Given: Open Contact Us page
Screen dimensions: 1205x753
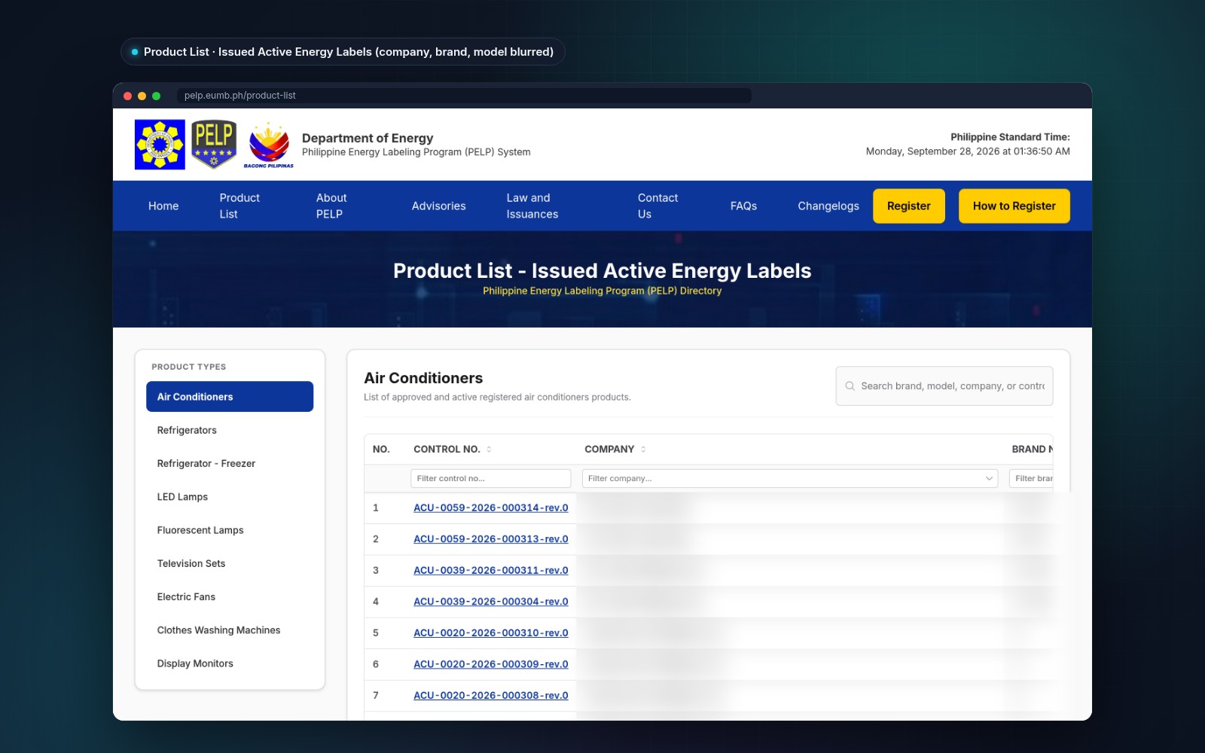Looking at the screenshot, I should click(x=658, y=206).
